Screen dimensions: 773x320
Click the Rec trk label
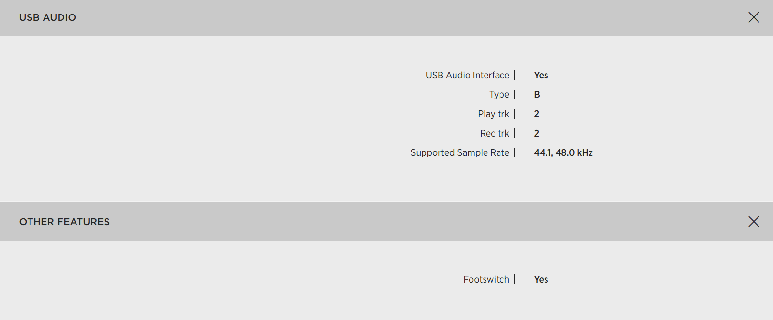click(494, 133)
